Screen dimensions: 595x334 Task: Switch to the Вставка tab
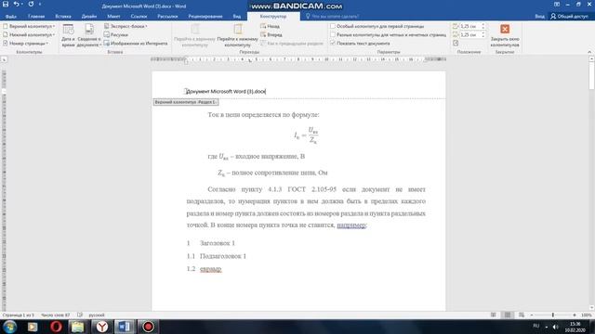tap(63, 17)
